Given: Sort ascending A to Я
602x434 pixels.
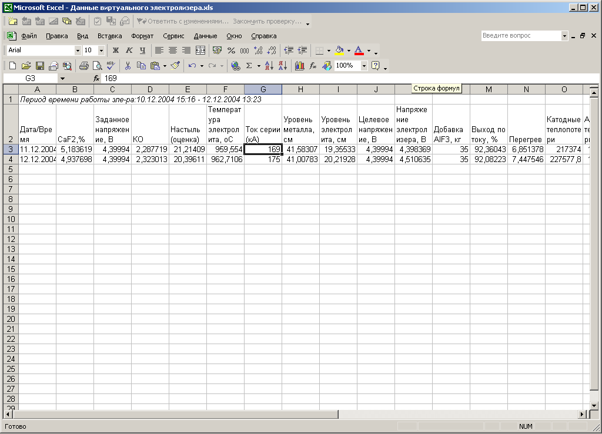Looking at the screenshot, I should pos(269,66).
